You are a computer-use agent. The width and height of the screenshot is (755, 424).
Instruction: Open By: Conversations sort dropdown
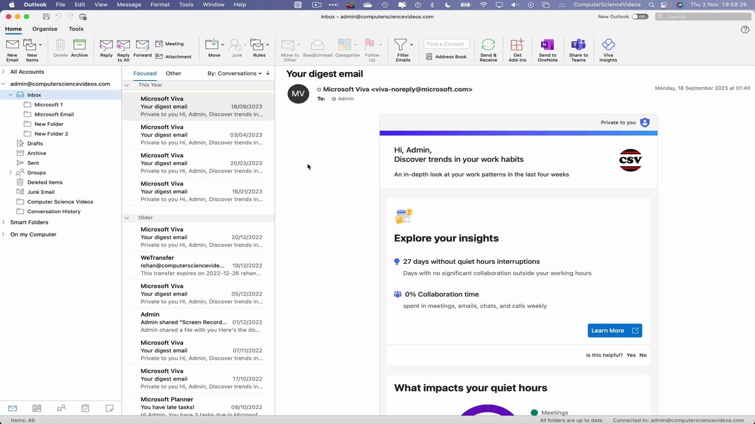tap(234, 73)
